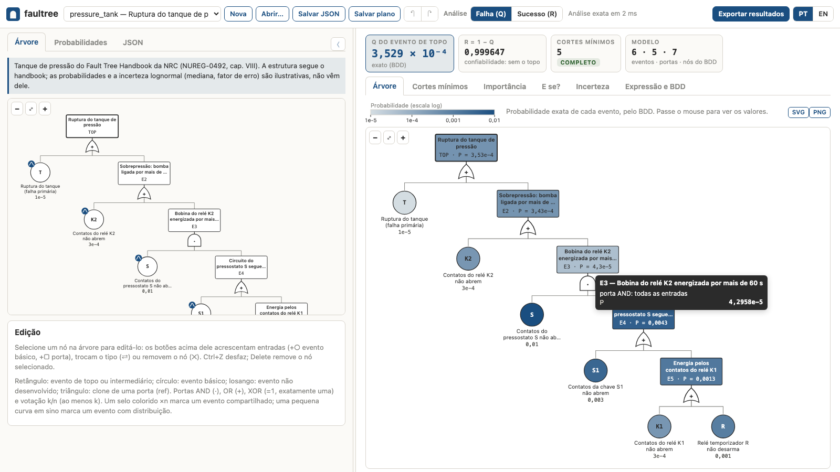This screenshot has height=472, width=840.
Task: Click the R timer relay node
Action: click(x=723, y=426)
